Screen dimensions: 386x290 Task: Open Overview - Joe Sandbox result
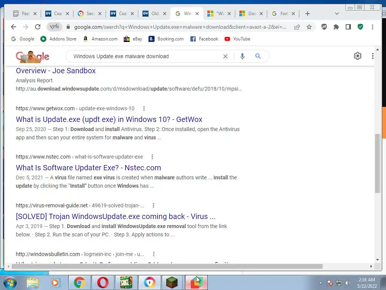(x=56, y=71)
